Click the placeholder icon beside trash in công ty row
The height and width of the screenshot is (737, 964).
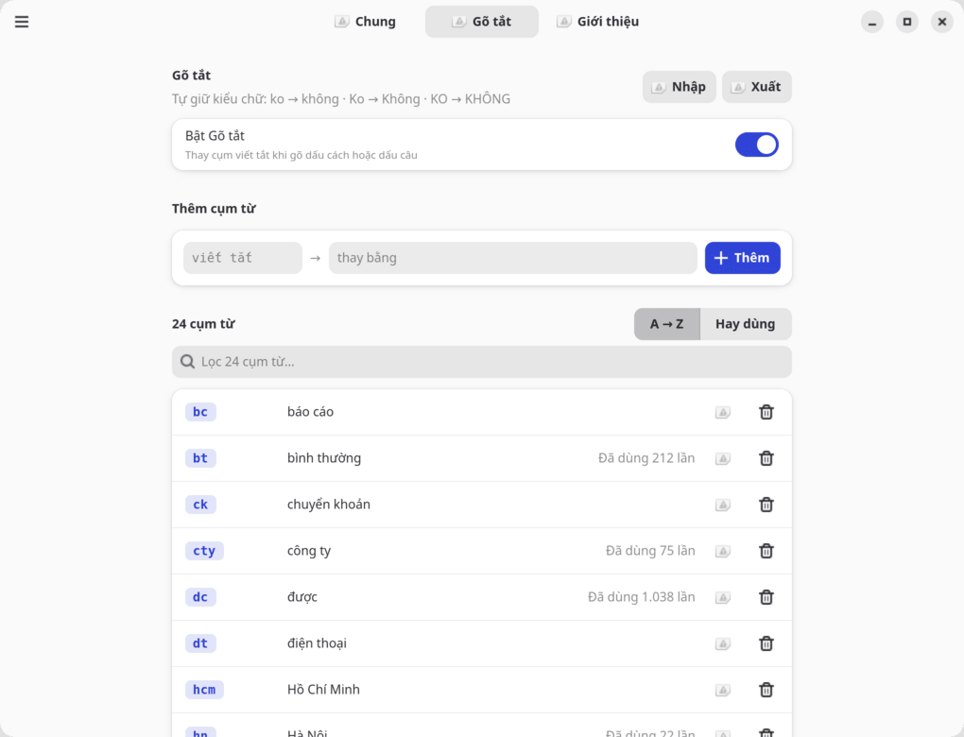(x=723, y=552)
